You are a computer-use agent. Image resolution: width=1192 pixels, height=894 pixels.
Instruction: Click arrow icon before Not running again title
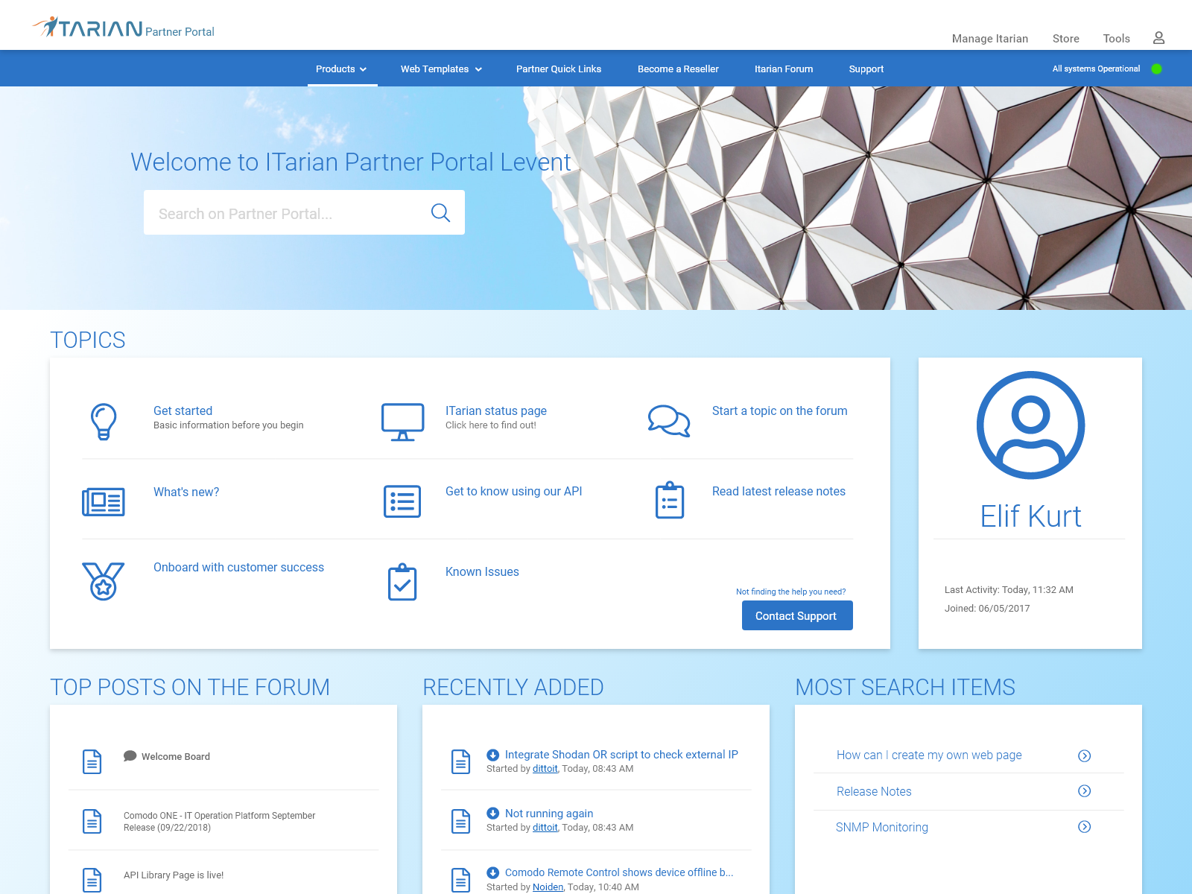coord(492,814)
